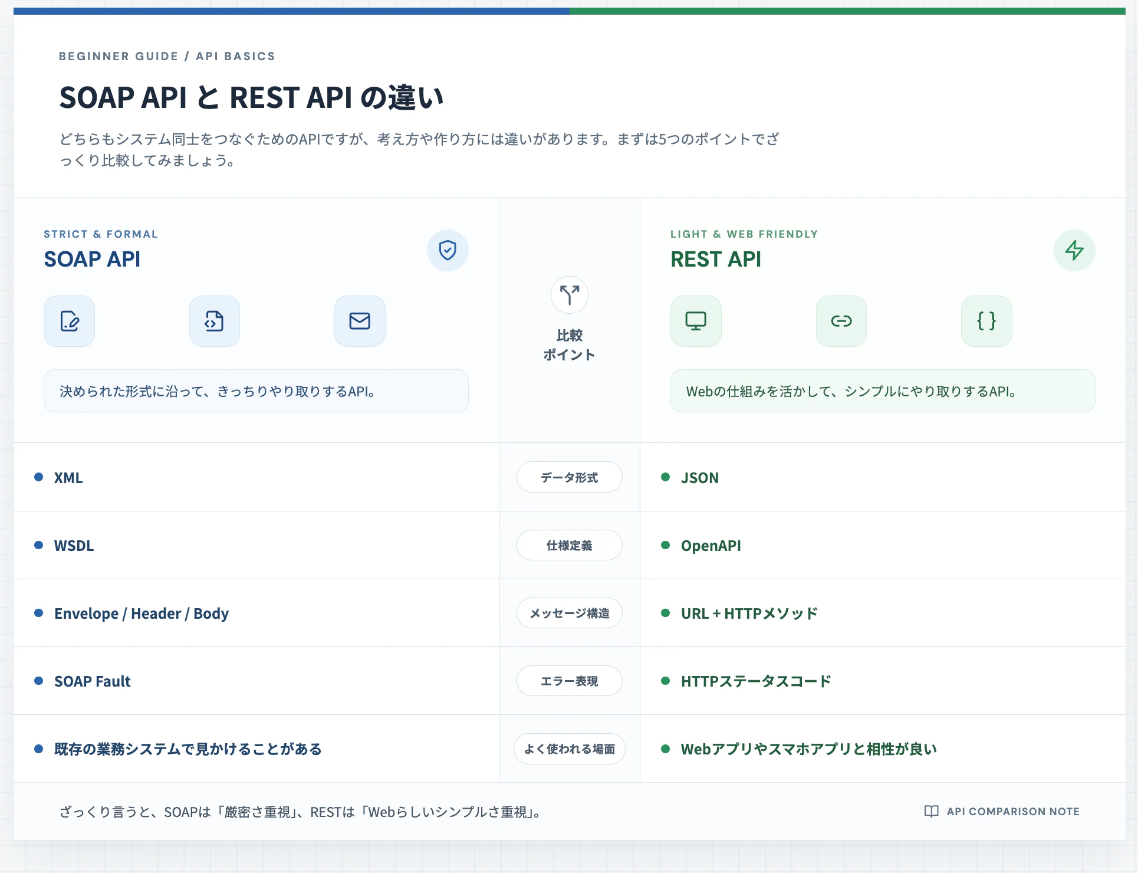Select the code file icon under SOAP API
The width and height of the screenshot is (1138, 873).
215,321
